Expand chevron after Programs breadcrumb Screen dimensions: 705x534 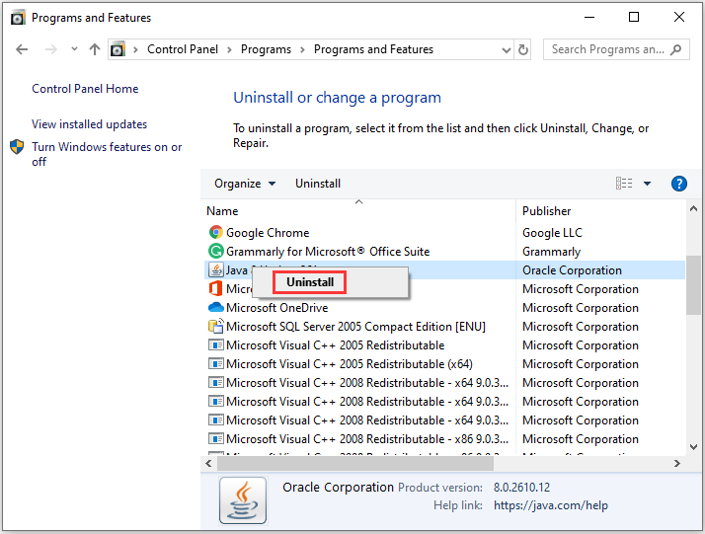coord(302,49)
